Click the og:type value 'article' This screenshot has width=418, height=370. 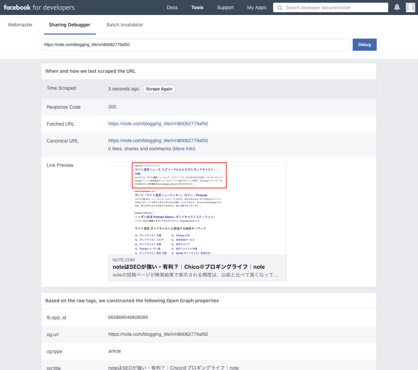coord(114,351)
